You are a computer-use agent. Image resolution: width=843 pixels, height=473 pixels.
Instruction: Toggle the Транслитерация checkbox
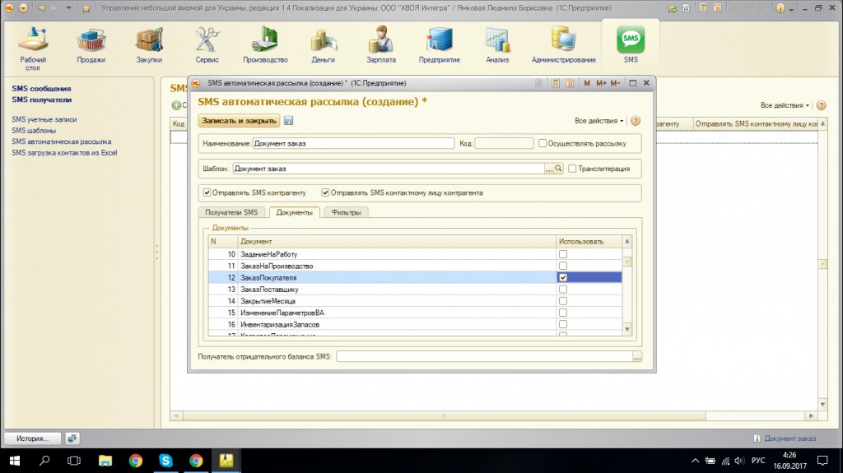point(572,169)
